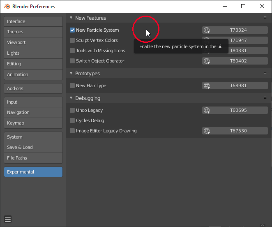Click the Blender logo icon in title bar
Screen dimensions: 272x227
7,7
